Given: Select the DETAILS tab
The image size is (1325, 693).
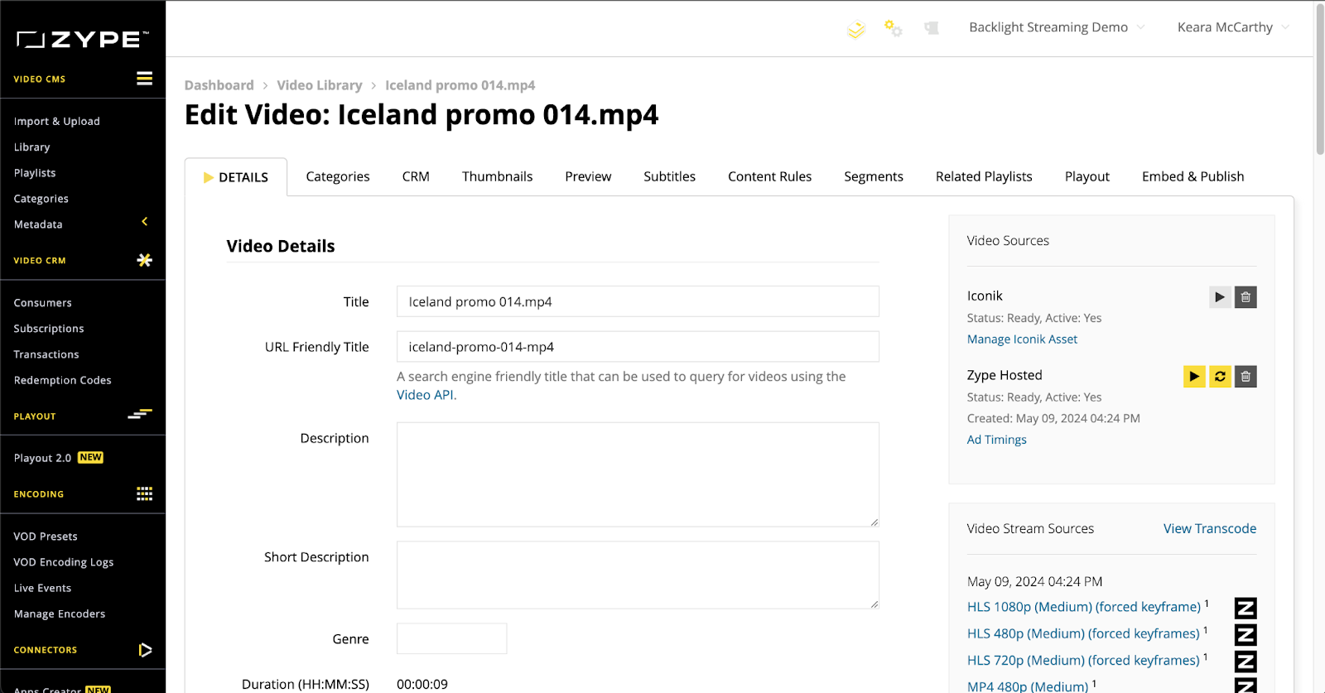Looking at the screenshot, I should [x=236, y=177].
